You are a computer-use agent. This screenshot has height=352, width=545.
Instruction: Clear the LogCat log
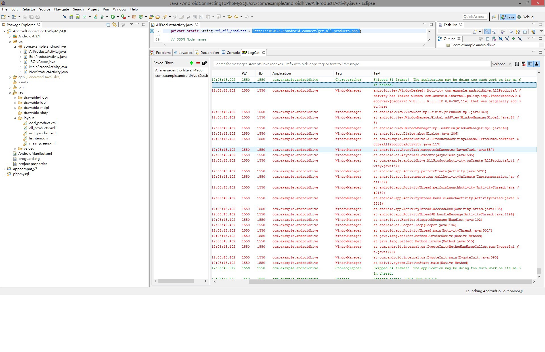click(523, 64)
